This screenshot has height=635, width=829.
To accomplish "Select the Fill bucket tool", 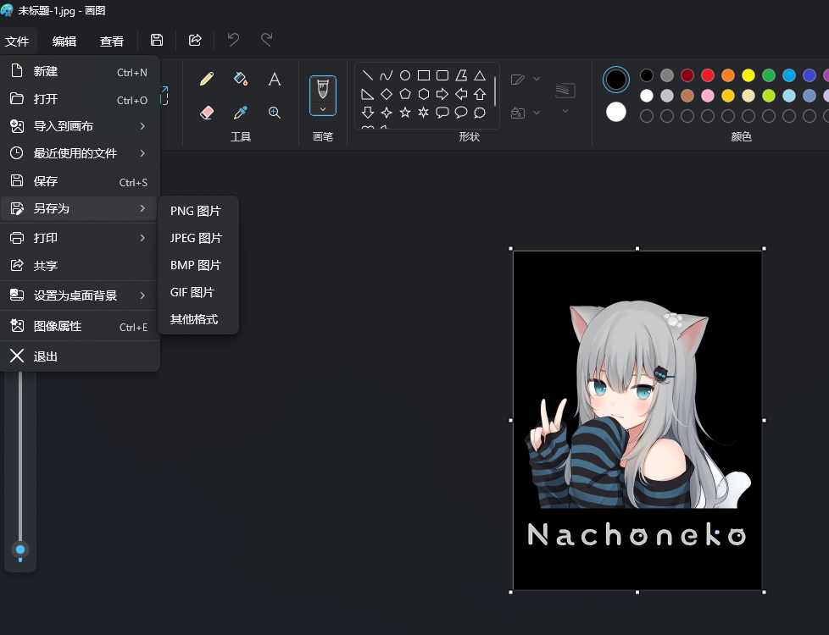I will [241, 80].
